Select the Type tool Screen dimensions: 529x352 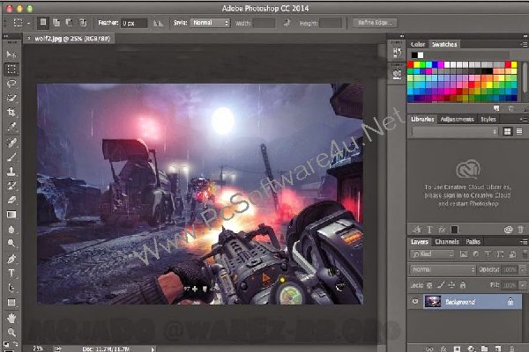[x=11, y=273]
